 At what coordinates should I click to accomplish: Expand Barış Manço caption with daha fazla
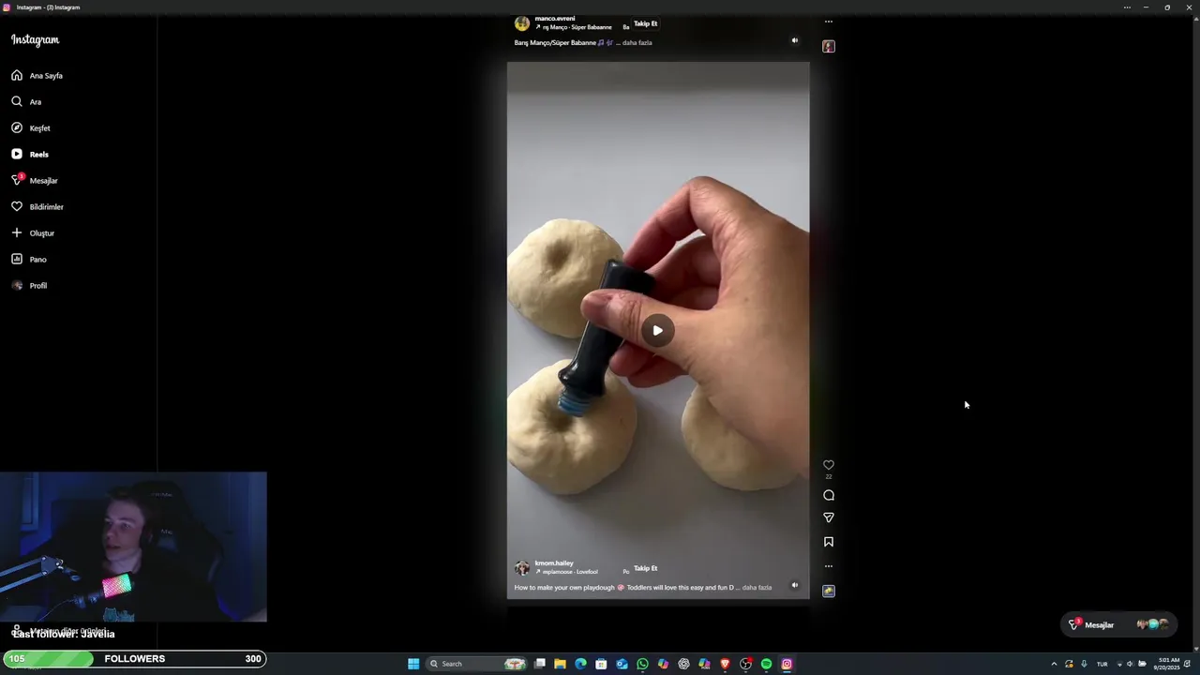[637, 43]
